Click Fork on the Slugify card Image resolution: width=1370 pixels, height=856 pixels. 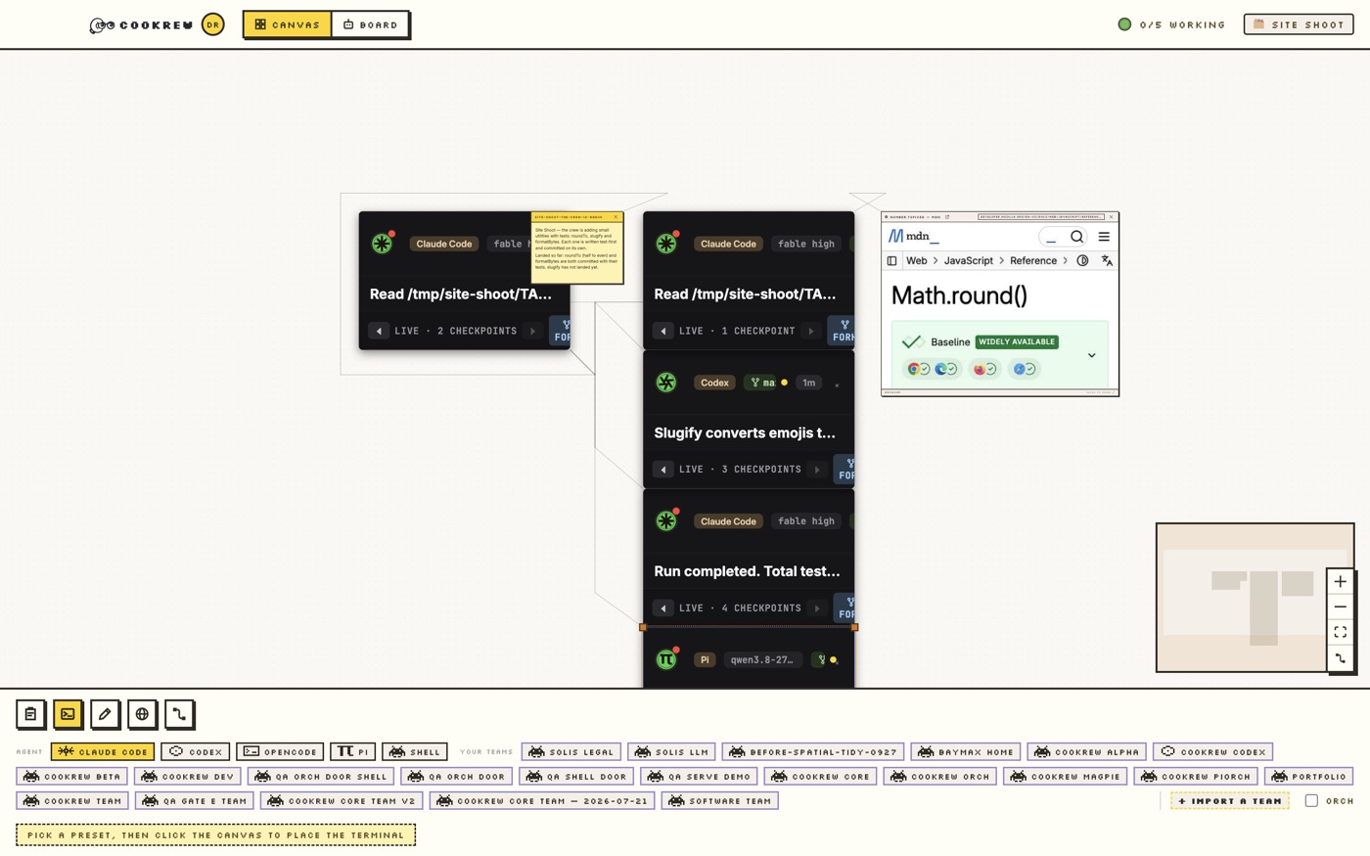click(845, 470)
